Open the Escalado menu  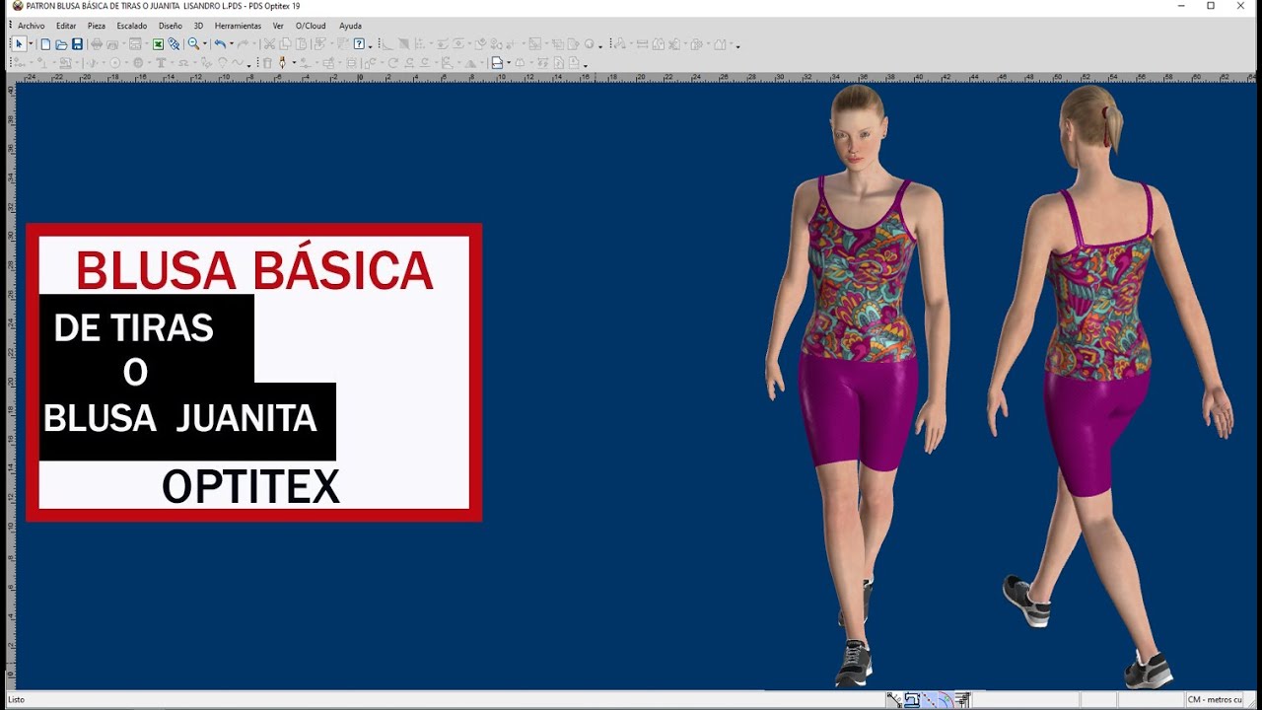click(x=132, y=26)
